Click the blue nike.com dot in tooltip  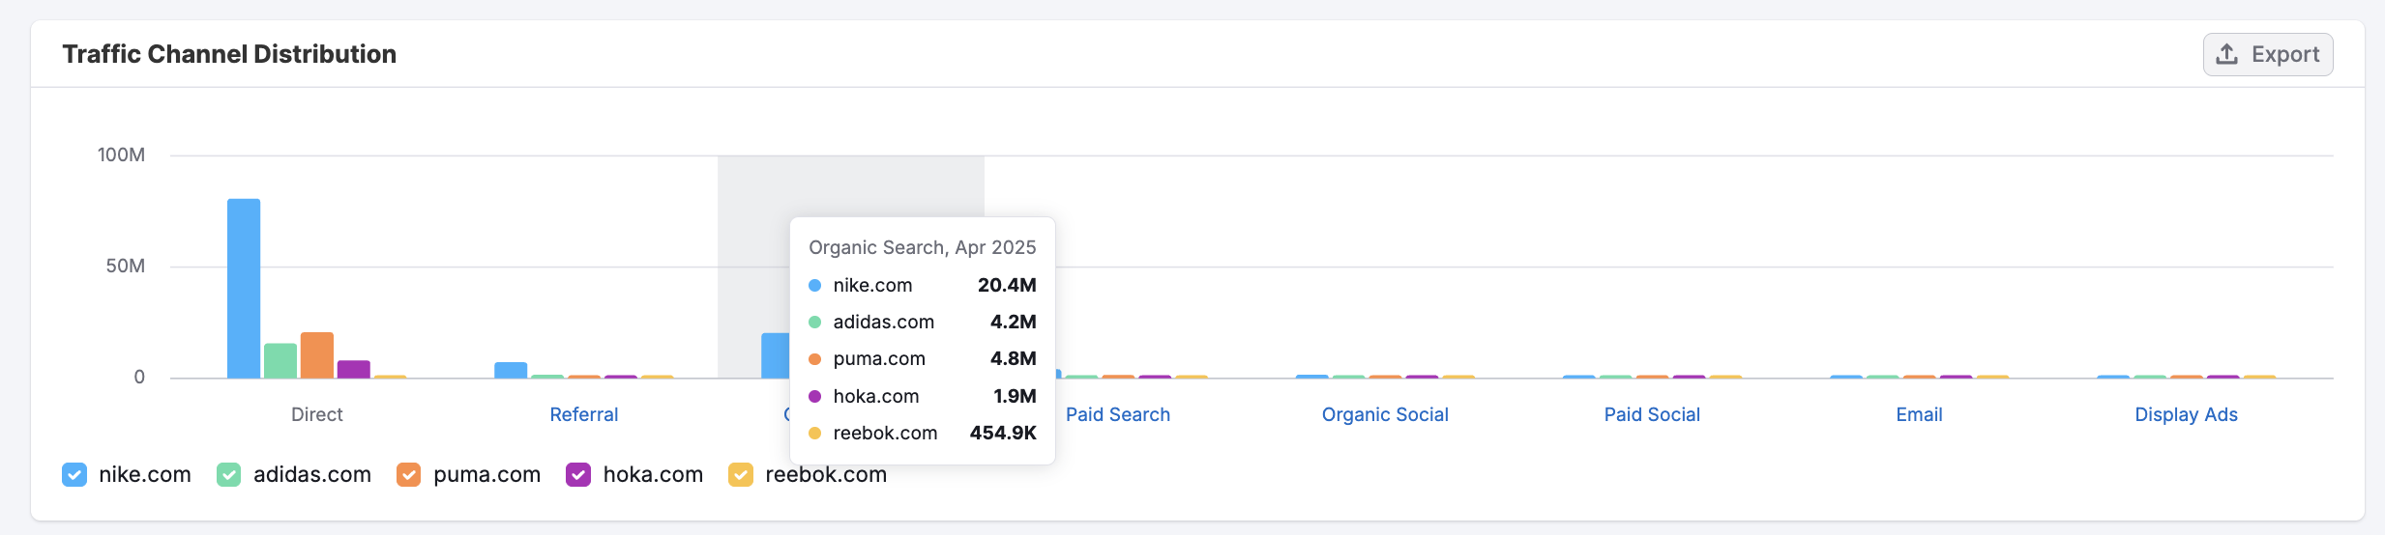click(x=814, y=286)
